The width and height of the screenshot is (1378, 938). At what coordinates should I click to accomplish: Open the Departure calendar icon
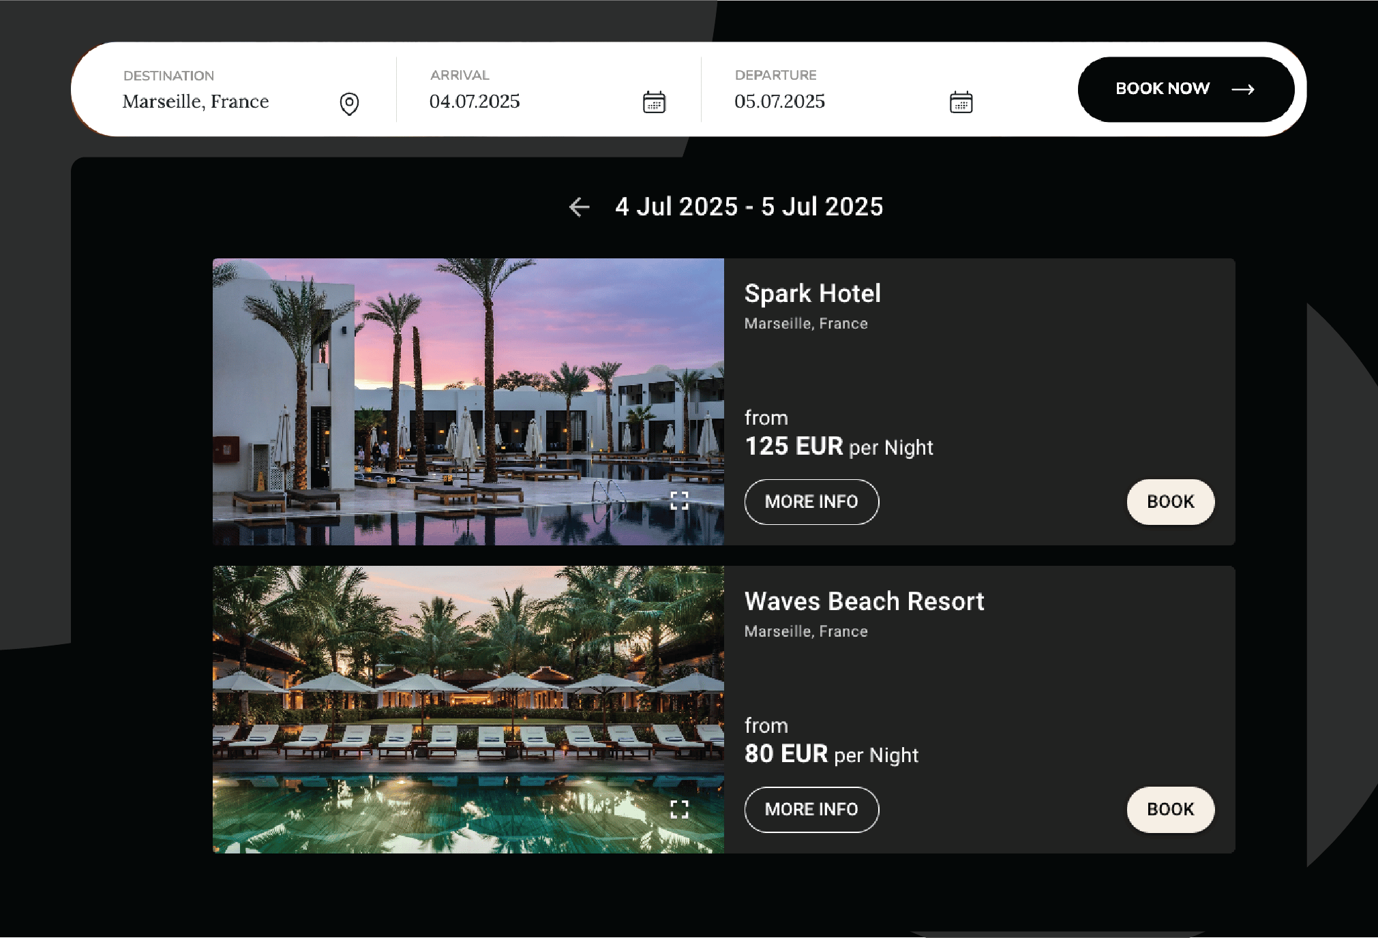coord(961,102)
